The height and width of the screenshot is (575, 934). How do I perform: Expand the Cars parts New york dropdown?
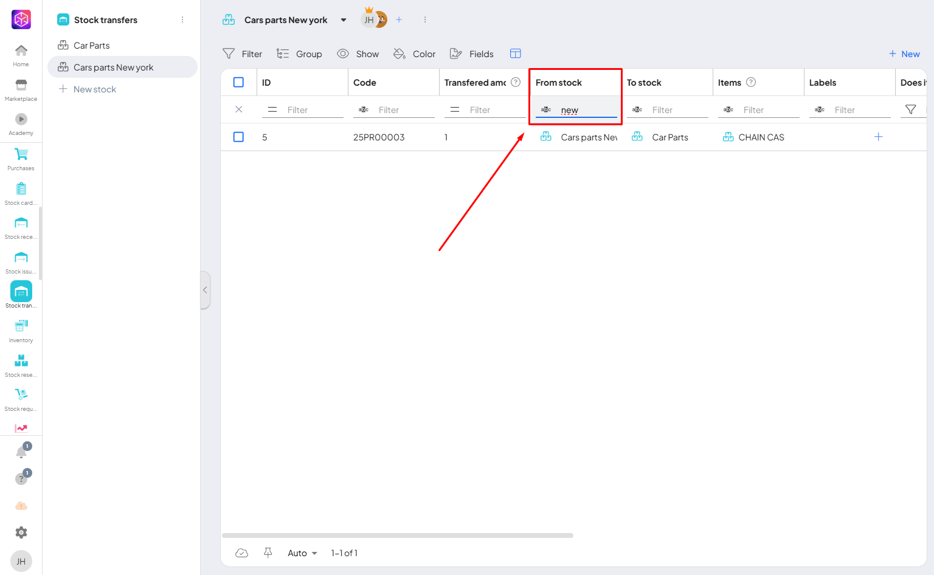[344, 20]
